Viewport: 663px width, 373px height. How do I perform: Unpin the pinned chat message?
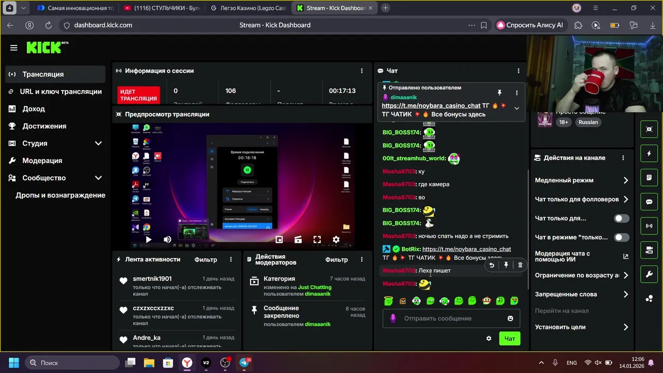[499, 93]
